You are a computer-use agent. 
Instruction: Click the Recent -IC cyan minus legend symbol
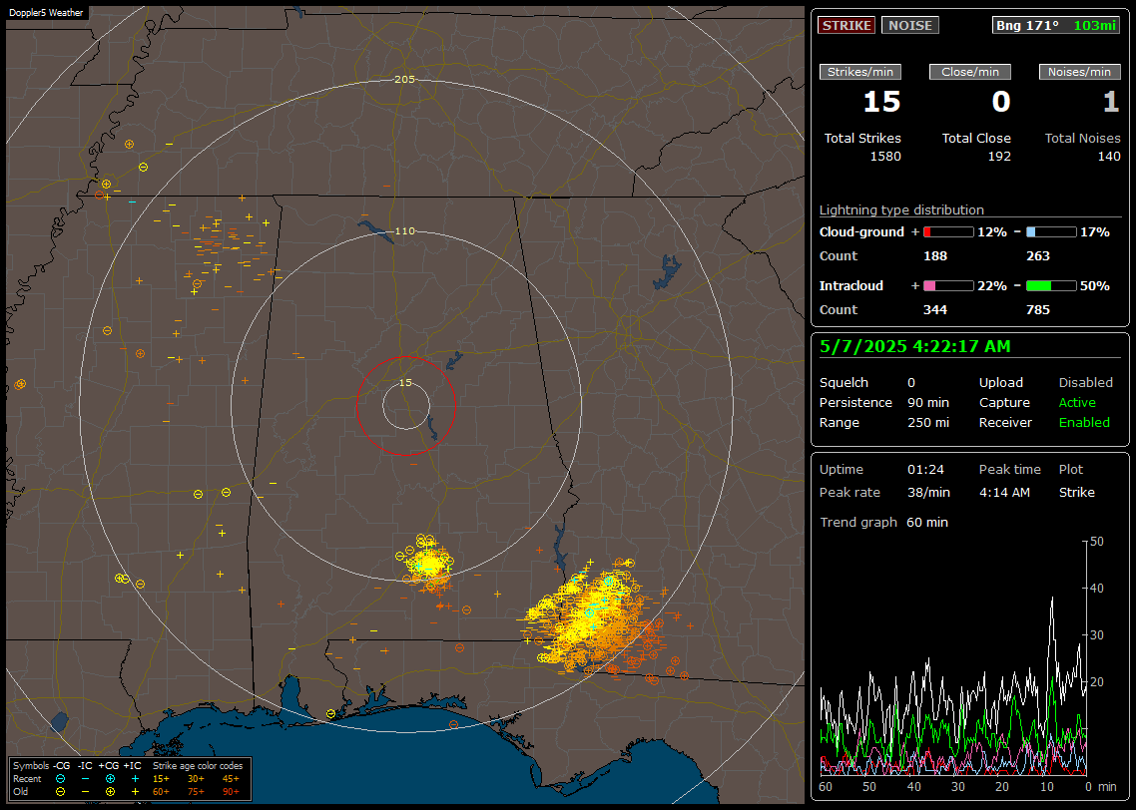[86, 779]
